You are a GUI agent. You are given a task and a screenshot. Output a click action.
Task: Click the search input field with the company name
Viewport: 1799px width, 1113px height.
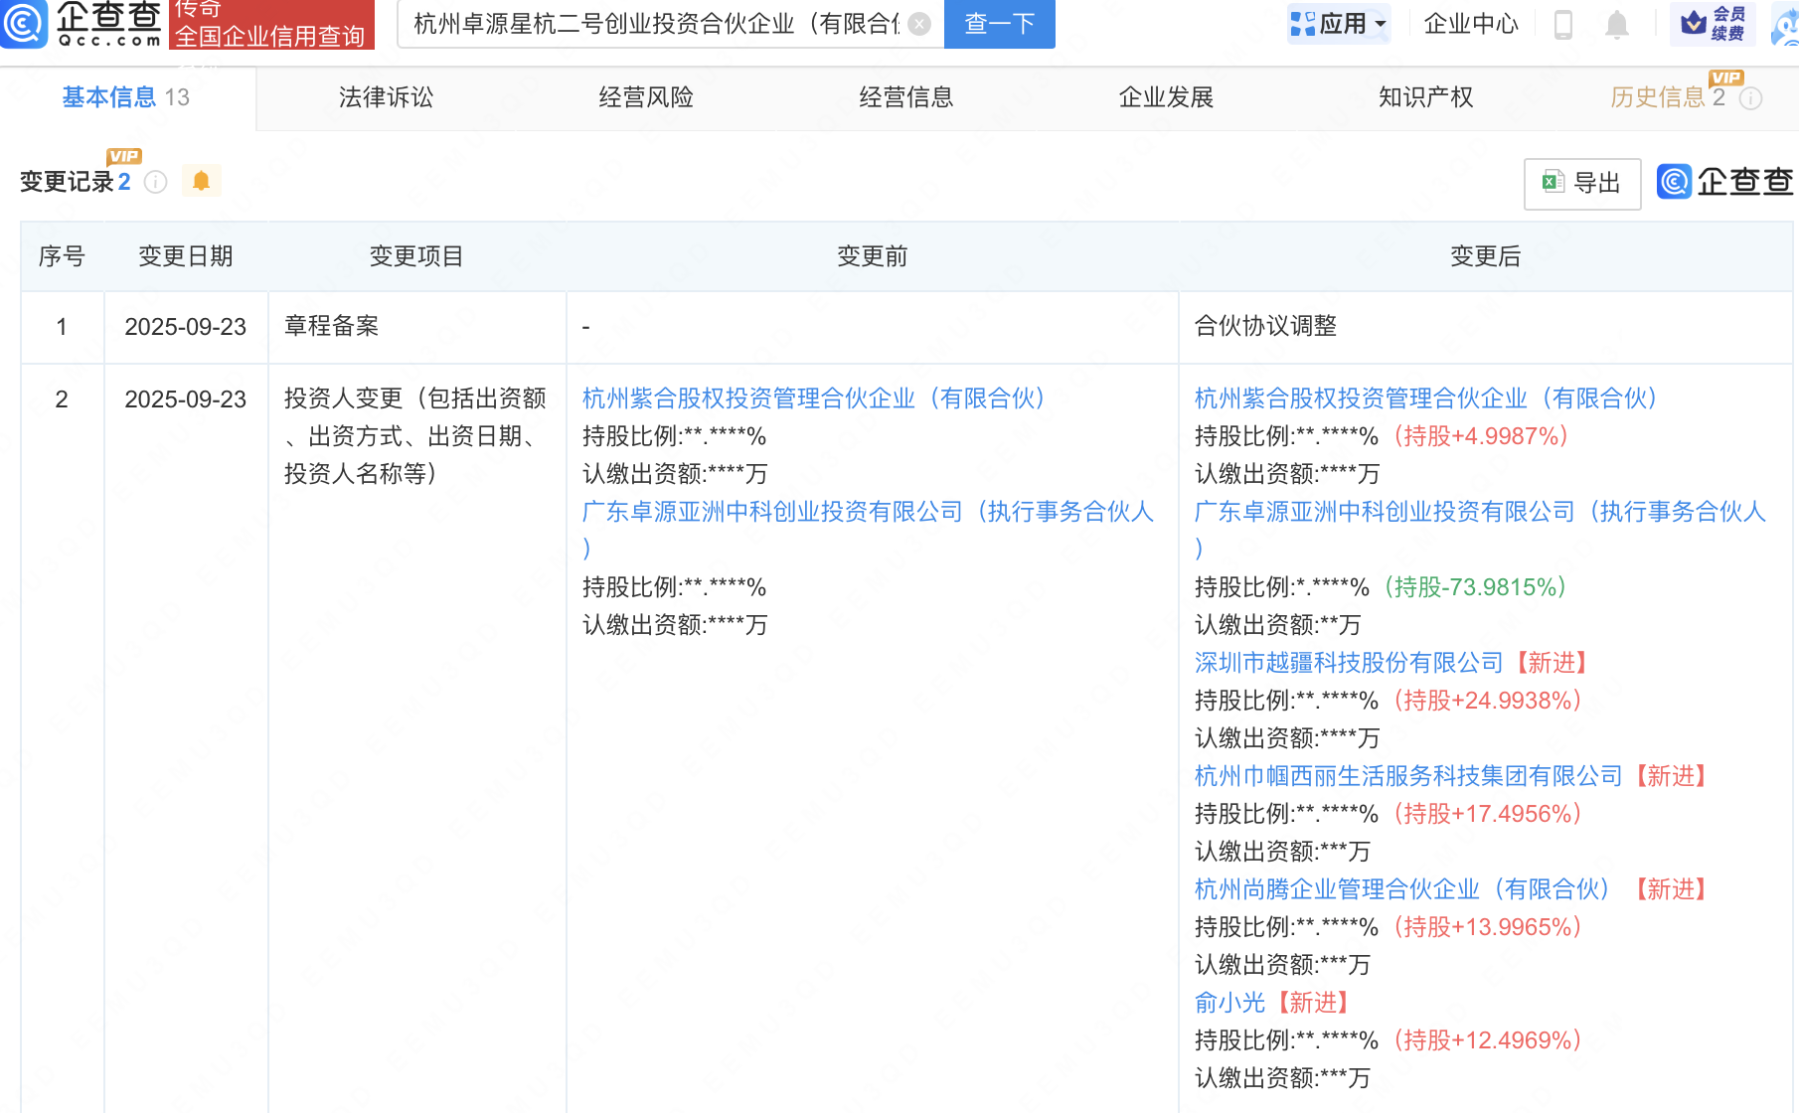[656, 24]
